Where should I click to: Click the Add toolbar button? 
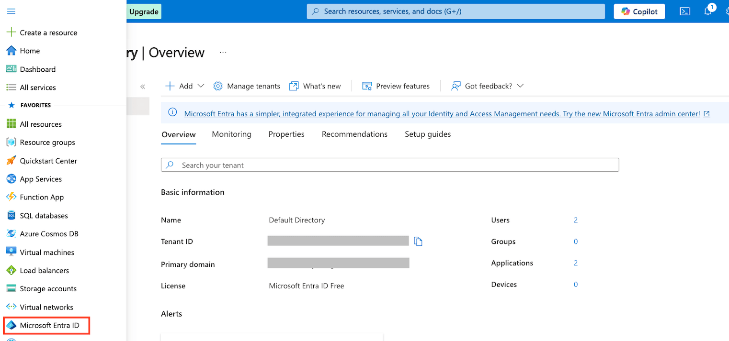(184, 86)
